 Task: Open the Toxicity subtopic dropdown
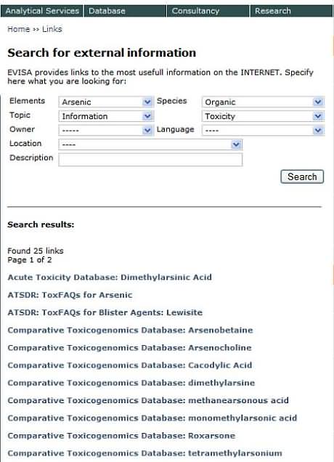point(263,116)
